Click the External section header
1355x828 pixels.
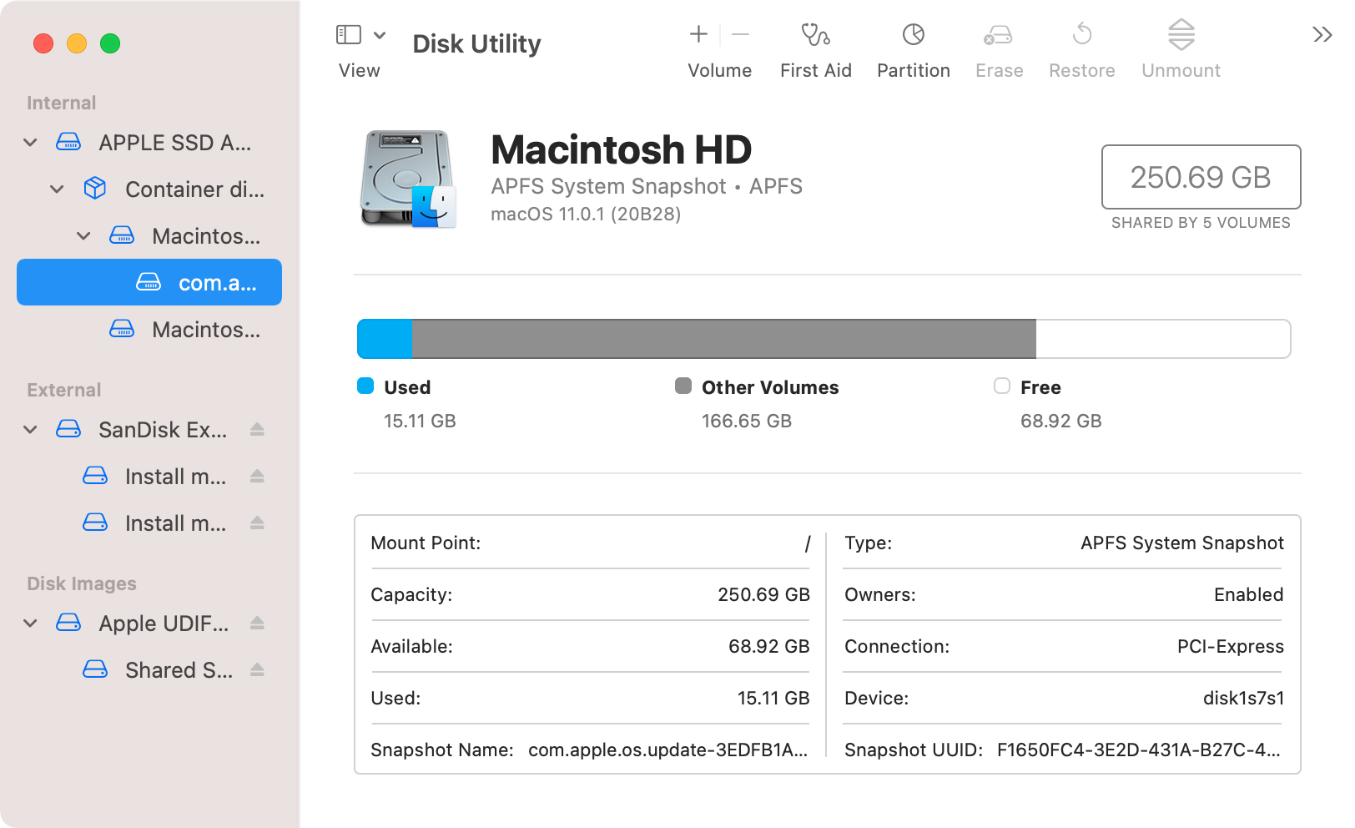(63, 390)
